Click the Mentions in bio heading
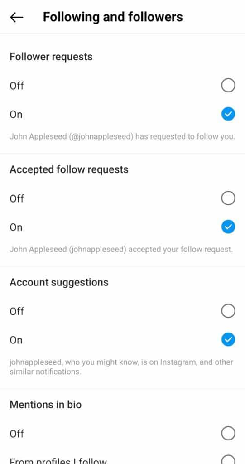The width and height of the screenshot is (245, 464). coord(46,404)
